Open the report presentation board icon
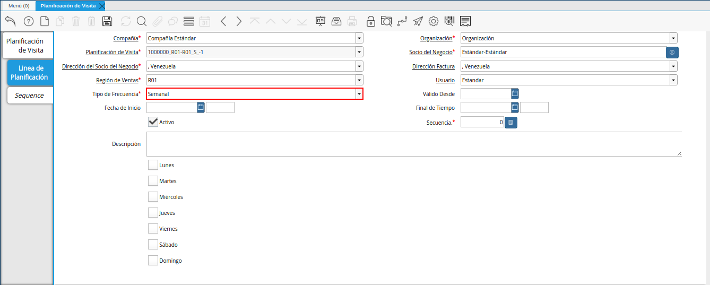The image size is (710, 285). click(321, 21)
